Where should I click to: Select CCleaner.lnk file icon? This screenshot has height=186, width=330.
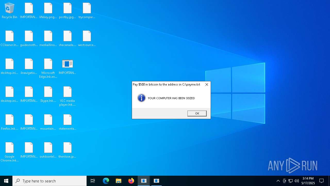tap(10, 39)
